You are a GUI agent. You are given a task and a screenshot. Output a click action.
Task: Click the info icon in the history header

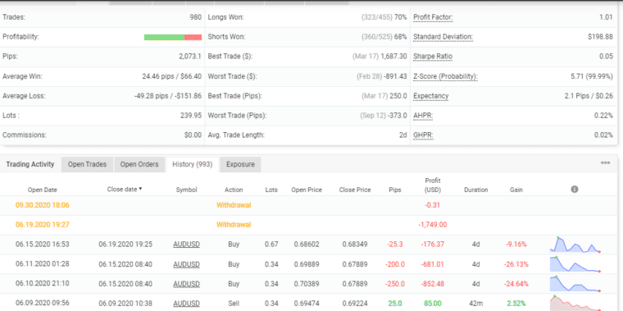574,190
